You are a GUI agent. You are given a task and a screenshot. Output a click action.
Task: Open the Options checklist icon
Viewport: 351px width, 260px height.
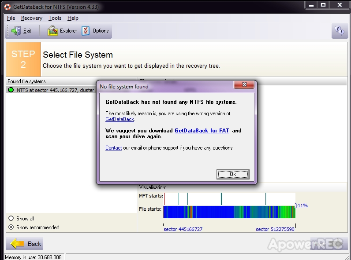point(85,31)
